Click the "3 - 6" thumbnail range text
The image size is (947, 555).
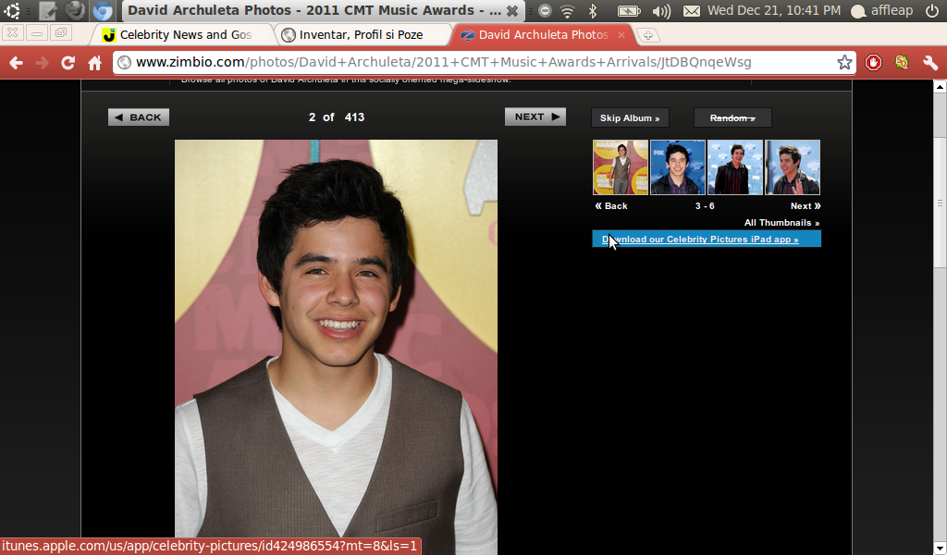click(x=705, y=206)
